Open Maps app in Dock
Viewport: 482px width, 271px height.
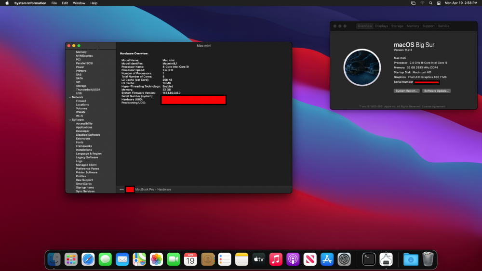[x=139, y=259]
